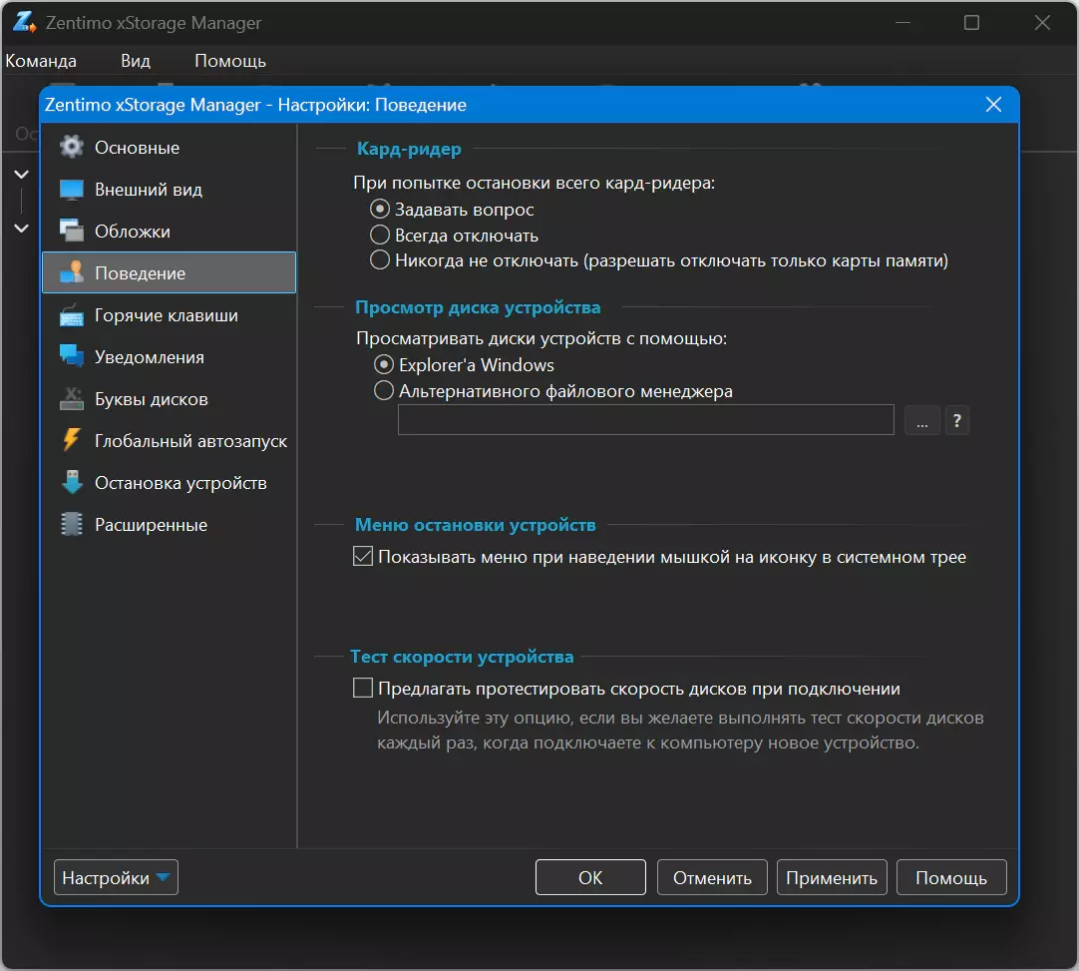Image resolution: width=1079 pixels, height=971 pixels.
Task: Minimize the Zentimo xStorage Manager window
Action: [x=902, y=23]
